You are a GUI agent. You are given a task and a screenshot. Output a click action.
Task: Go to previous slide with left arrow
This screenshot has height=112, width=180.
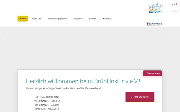tap(4, 38)
